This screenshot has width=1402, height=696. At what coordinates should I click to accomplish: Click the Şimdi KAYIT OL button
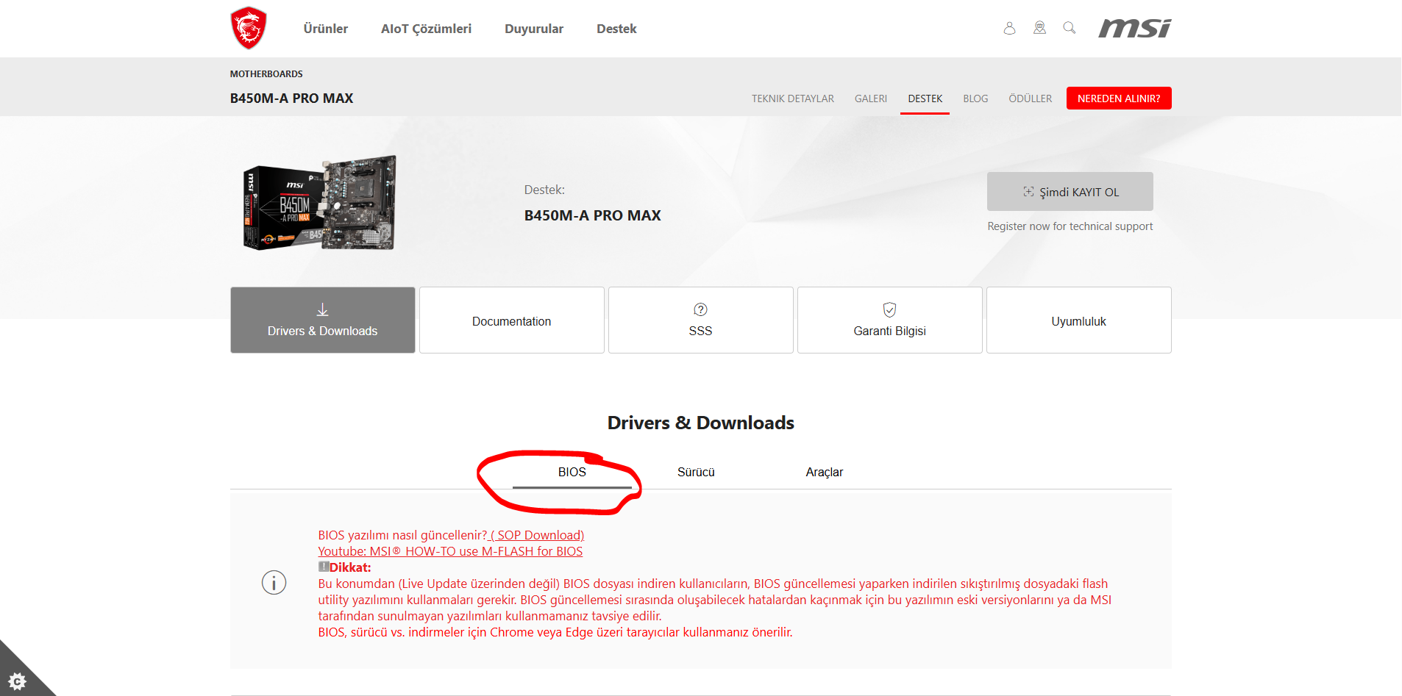click(x=1070, y=192)
